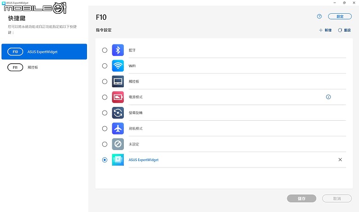Show power mode info icon

pyautogui.click(x=328, y=97)
